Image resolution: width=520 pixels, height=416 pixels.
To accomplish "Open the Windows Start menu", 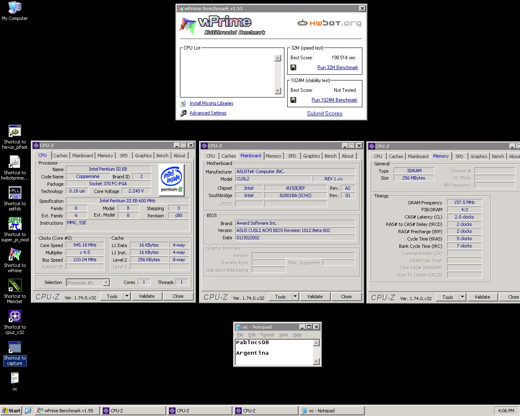I will pyautogui.click(x=11, y=411).
